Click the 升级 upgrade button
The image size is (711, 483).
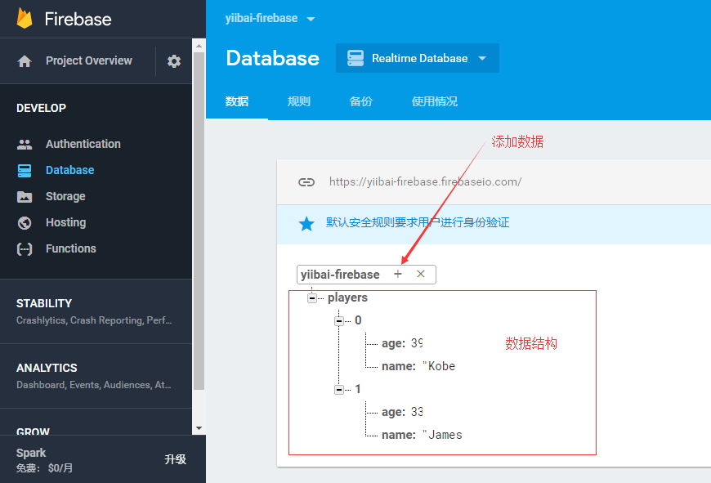(x=175, y=459)
